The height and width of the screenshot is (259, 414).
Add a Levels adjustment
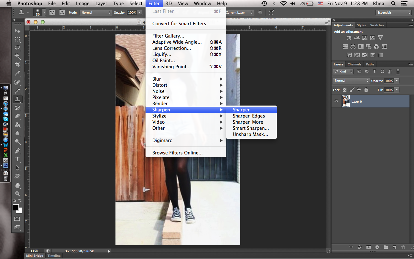[x=357, y=38]
